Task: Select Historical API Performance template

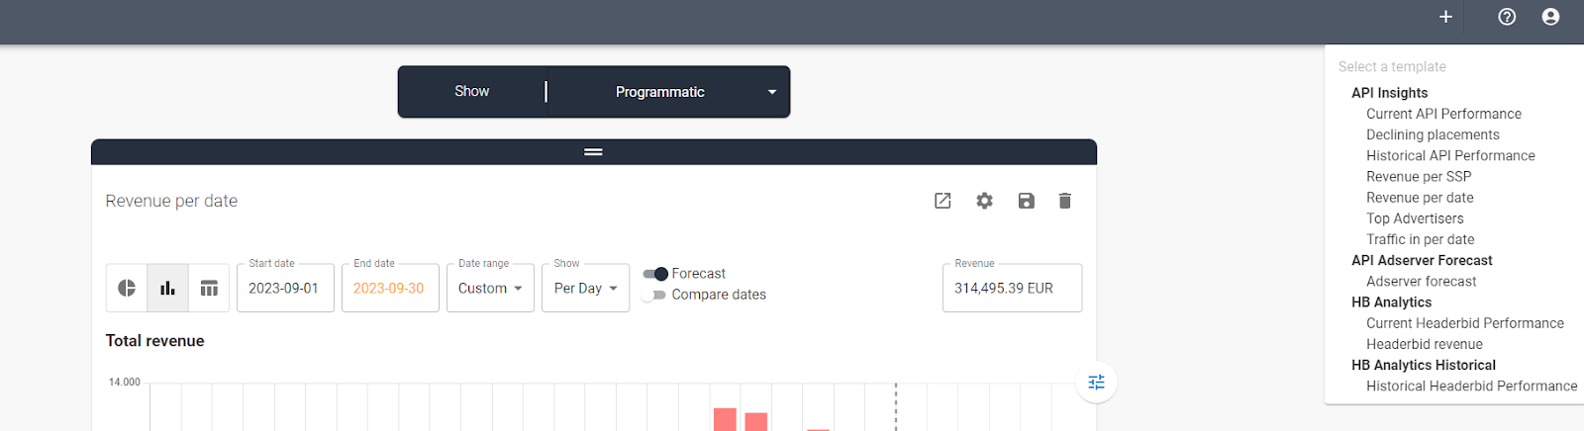Action: pos(1450,155)
